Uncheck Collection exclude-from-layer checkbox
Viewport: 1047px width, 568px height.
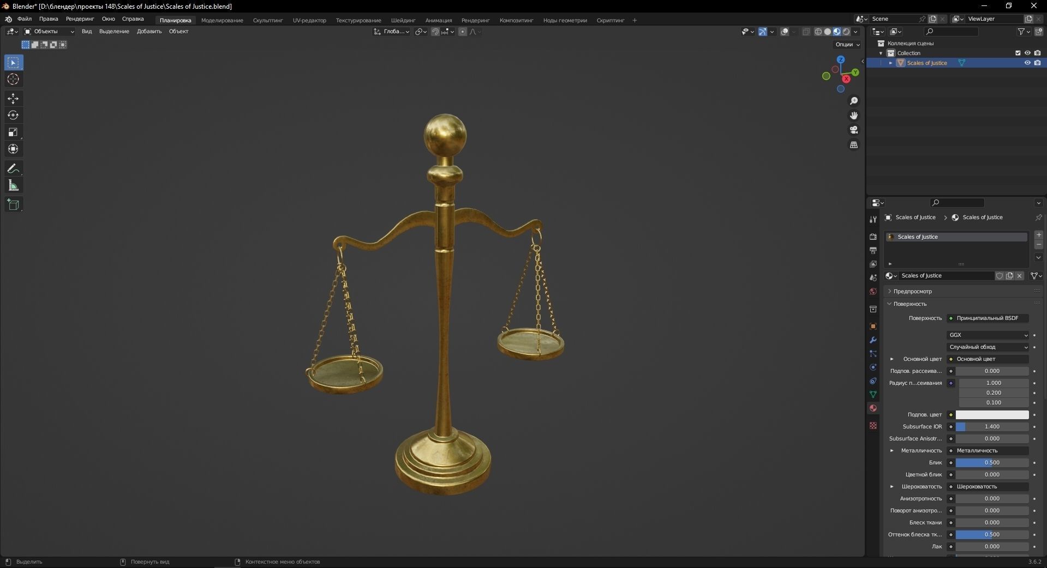click(1018, 53)
